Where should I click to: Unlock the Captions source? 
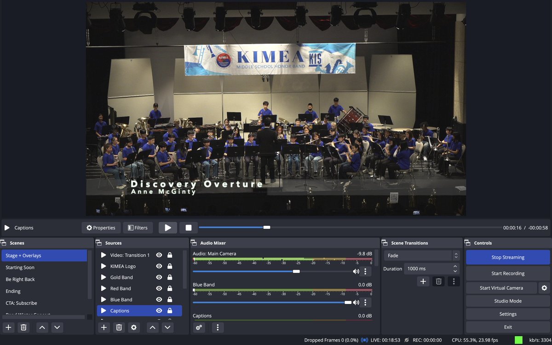pos(170,310)
